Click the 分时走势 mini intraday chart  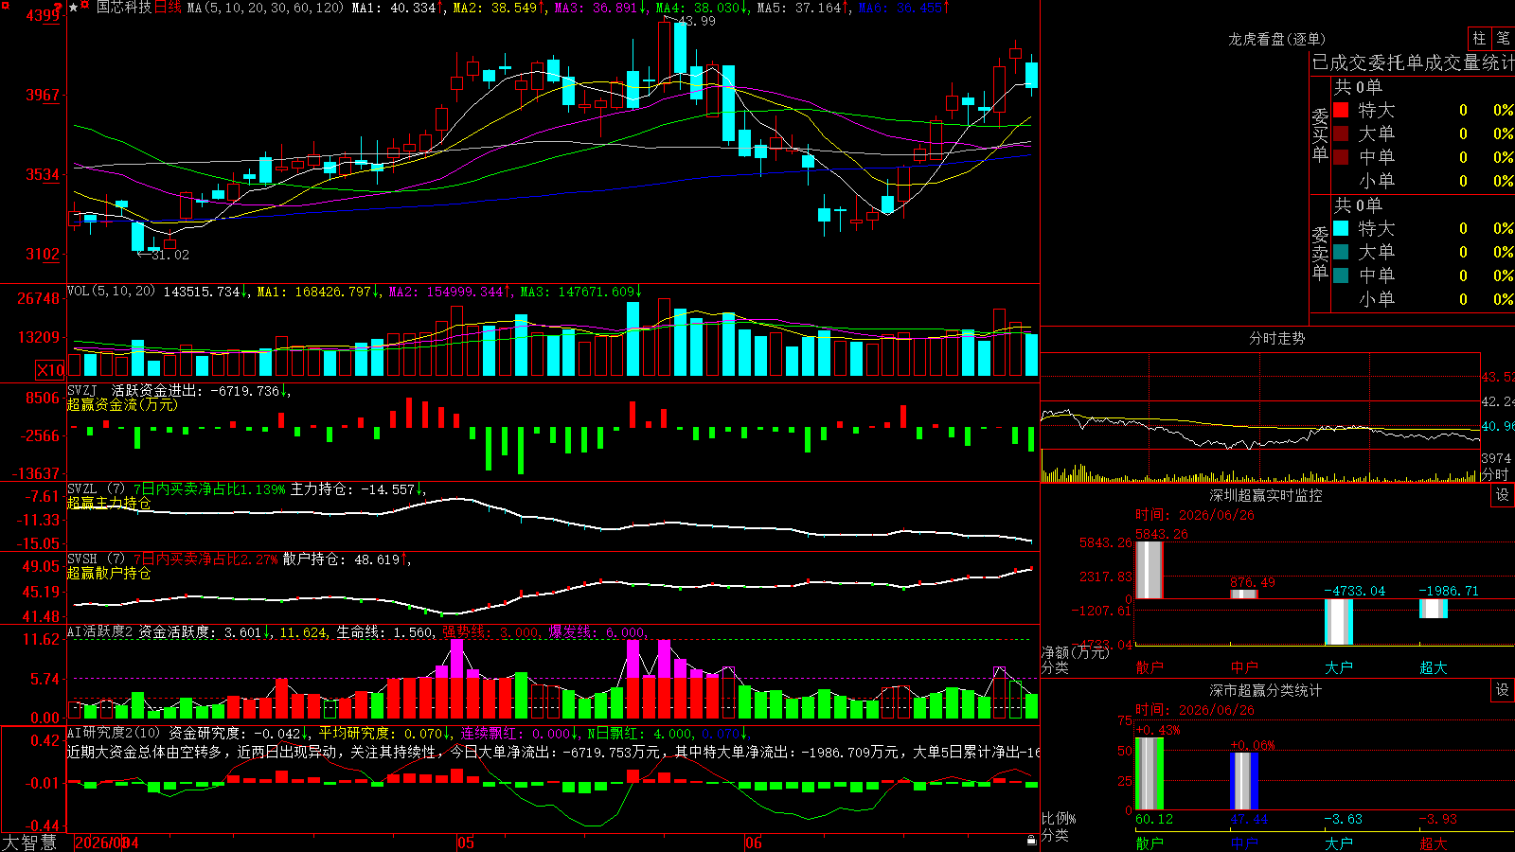(x=1260, y=417)
